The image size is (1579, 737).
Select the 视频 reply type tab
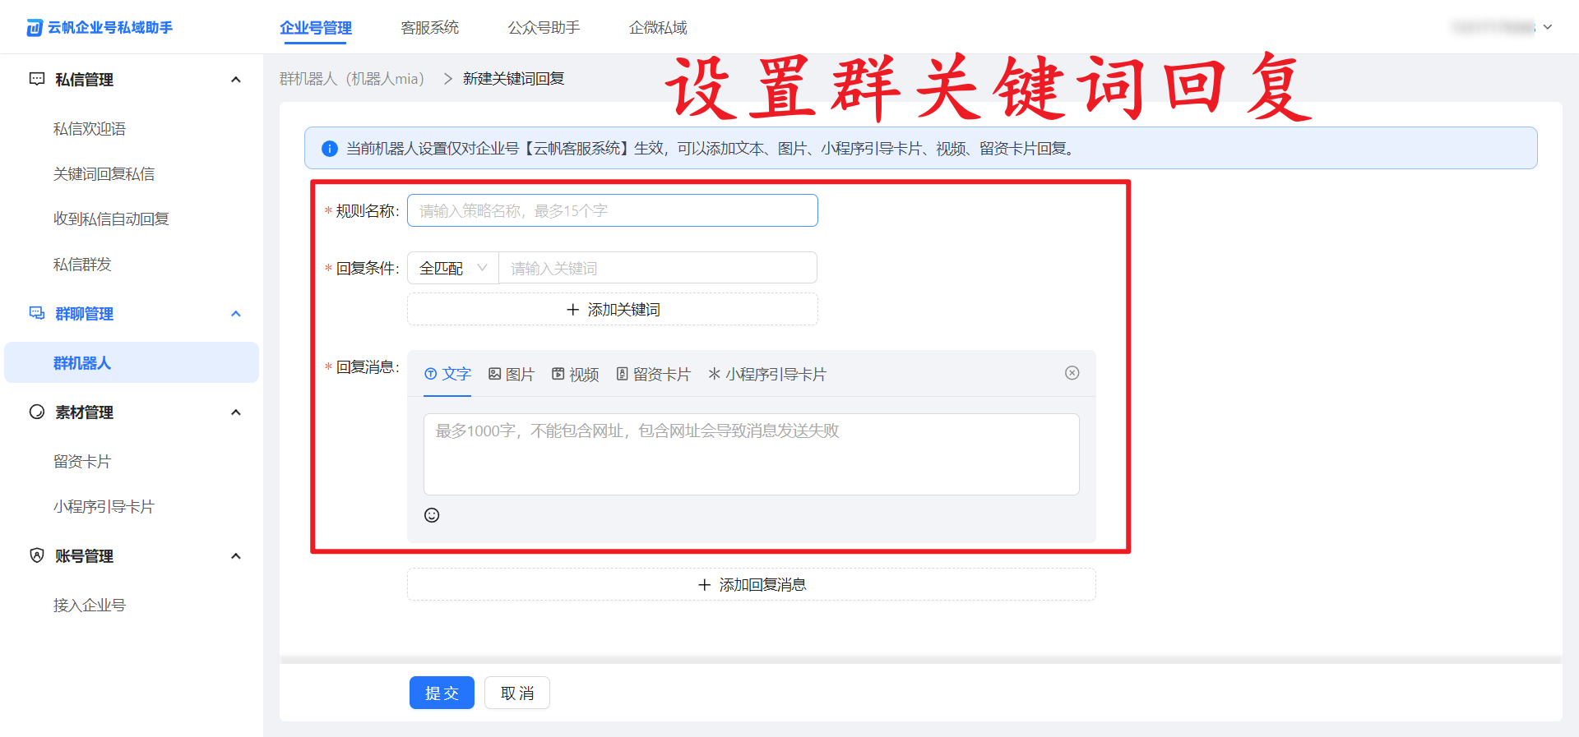tap(576, 375)
